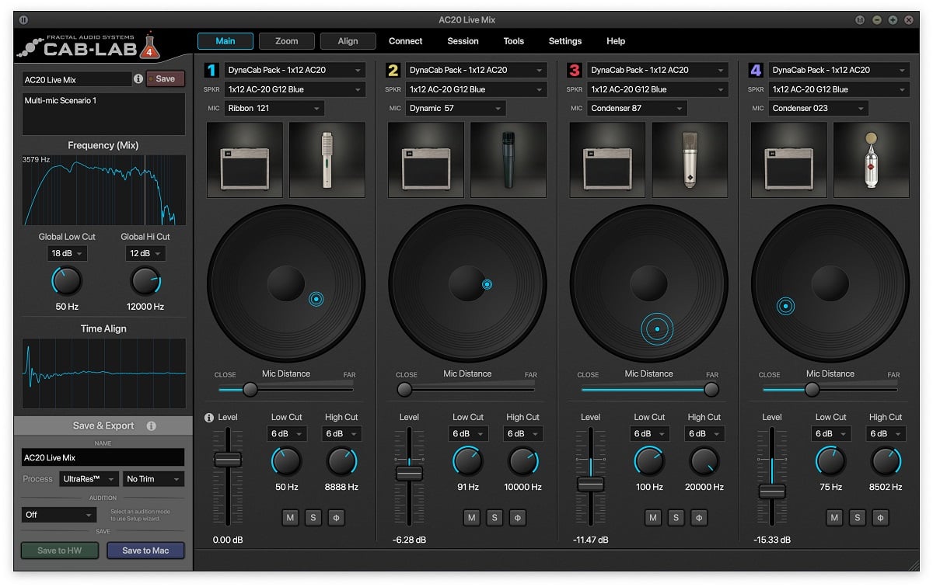The width and height of the screenshot is (933, 587).
Task: Click channel 2 Low Cut 91 Hz knob
Action: [467, 462]
